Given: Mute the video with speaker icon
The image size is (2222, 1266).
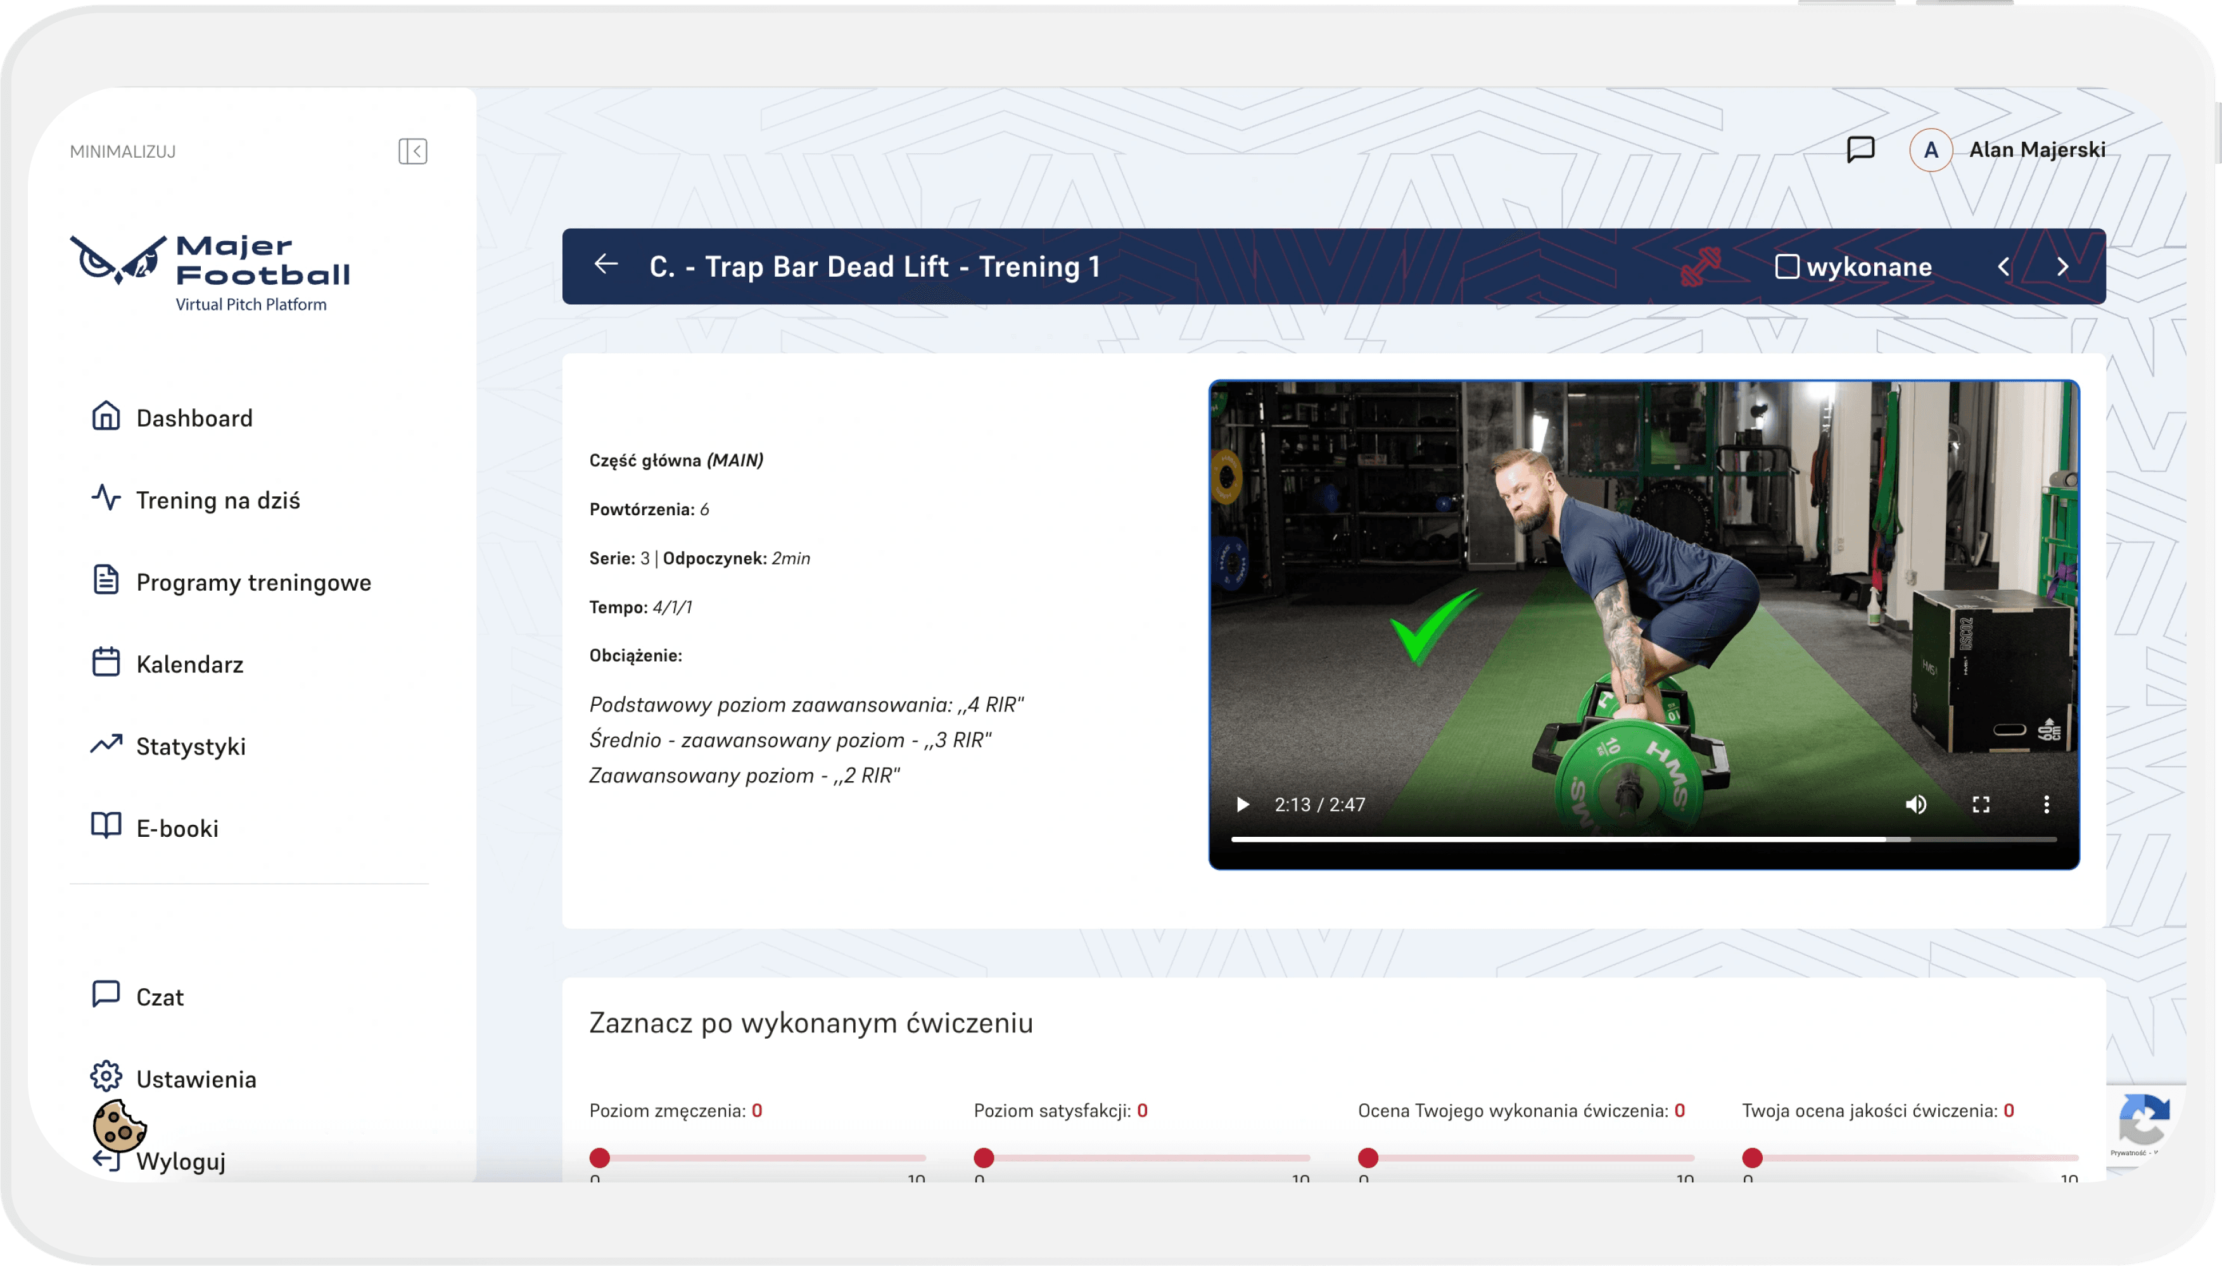Looking at the screenshot, I should 1916,805.
